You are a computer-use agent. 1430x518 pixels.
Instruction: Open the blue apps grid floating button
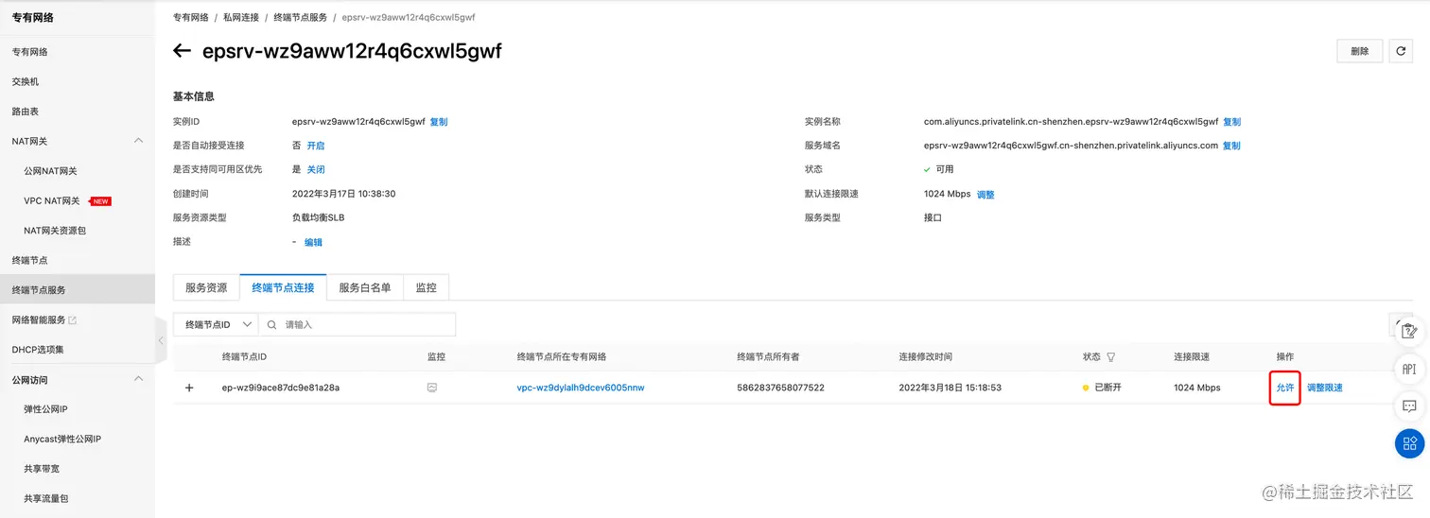1409,443
